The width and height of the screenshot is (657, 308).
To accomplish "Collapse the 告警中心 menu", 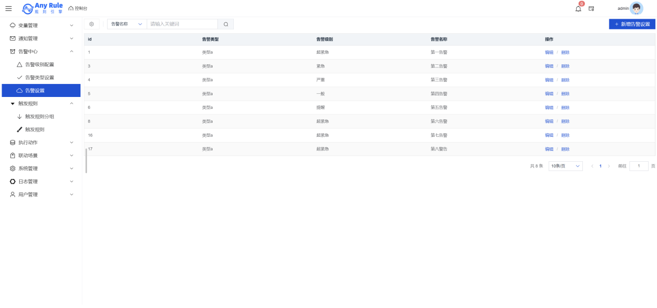I will (41, 51).
